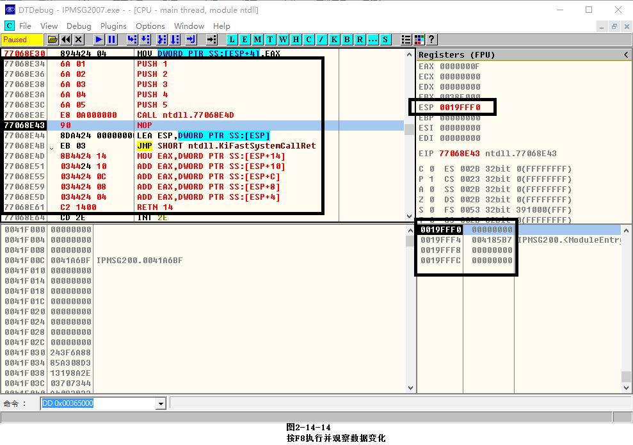The image size is (633, 445).
Task: Toggle the Z zero flag value
Action: pos(431,200)
